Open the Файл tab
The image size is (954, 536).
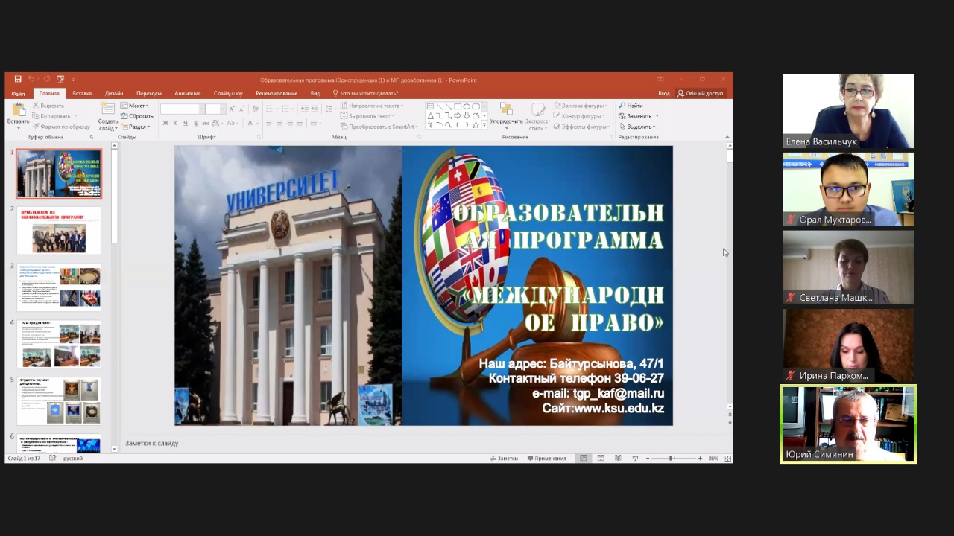[18, 93]
